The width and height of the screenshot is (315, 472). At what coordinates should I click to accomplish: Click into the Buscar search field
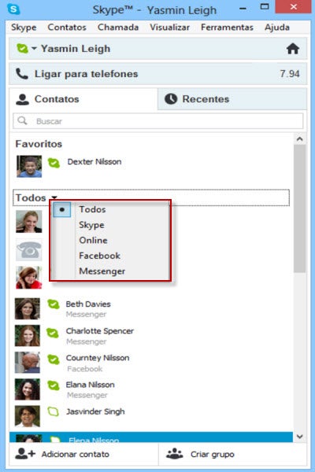point(158,121)
